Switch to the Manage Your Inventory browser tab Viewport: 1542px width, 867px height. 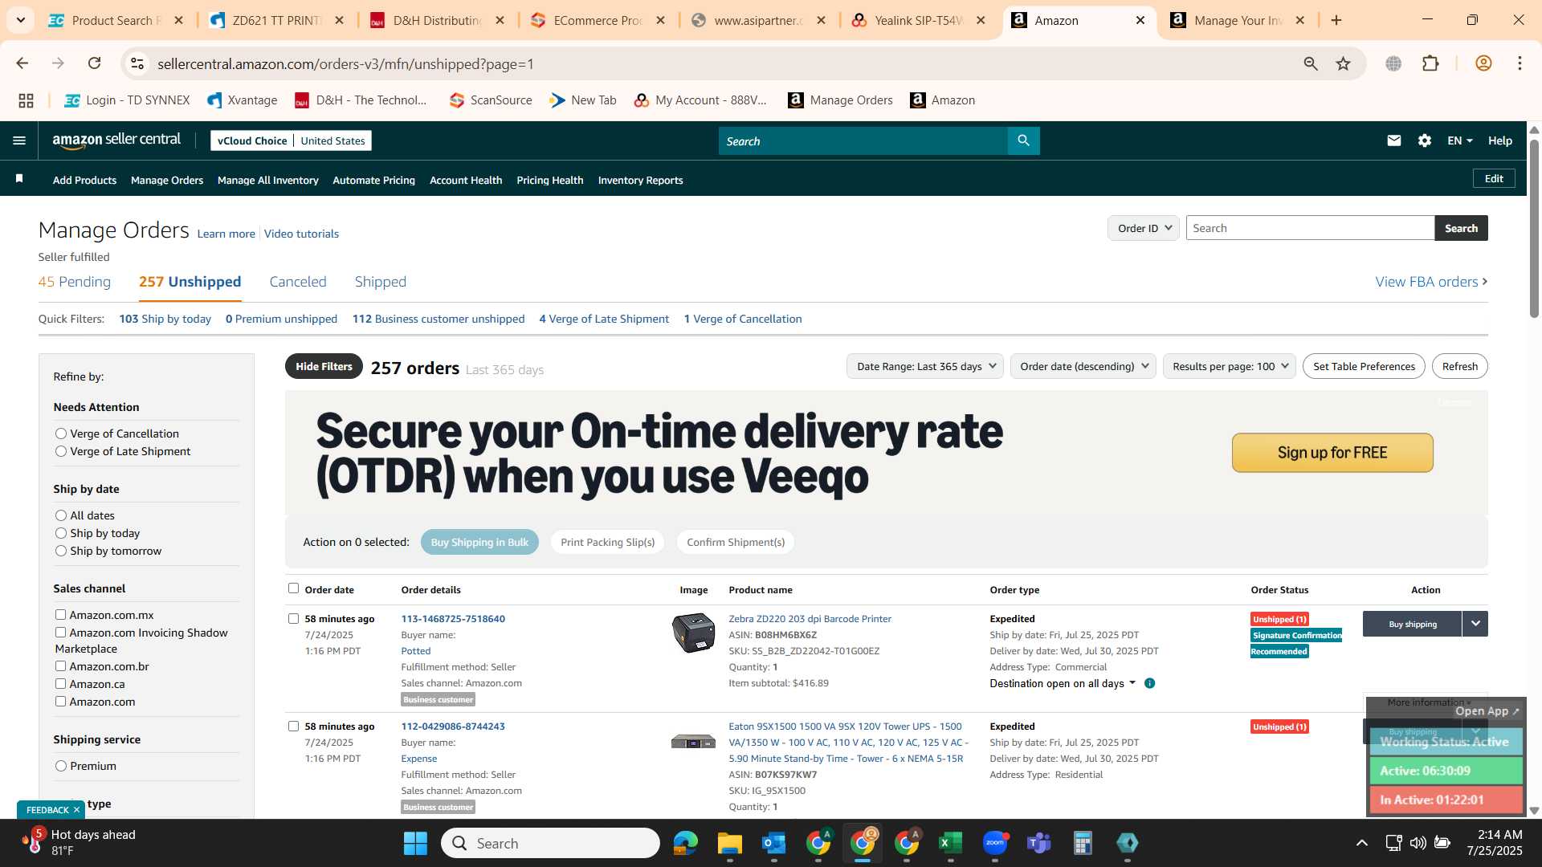click(x=1237, y=21)
